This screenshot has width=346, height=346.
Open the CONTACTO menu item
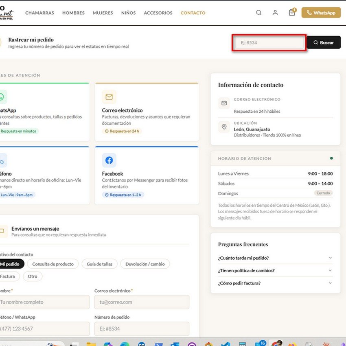[x=193, y=13]
